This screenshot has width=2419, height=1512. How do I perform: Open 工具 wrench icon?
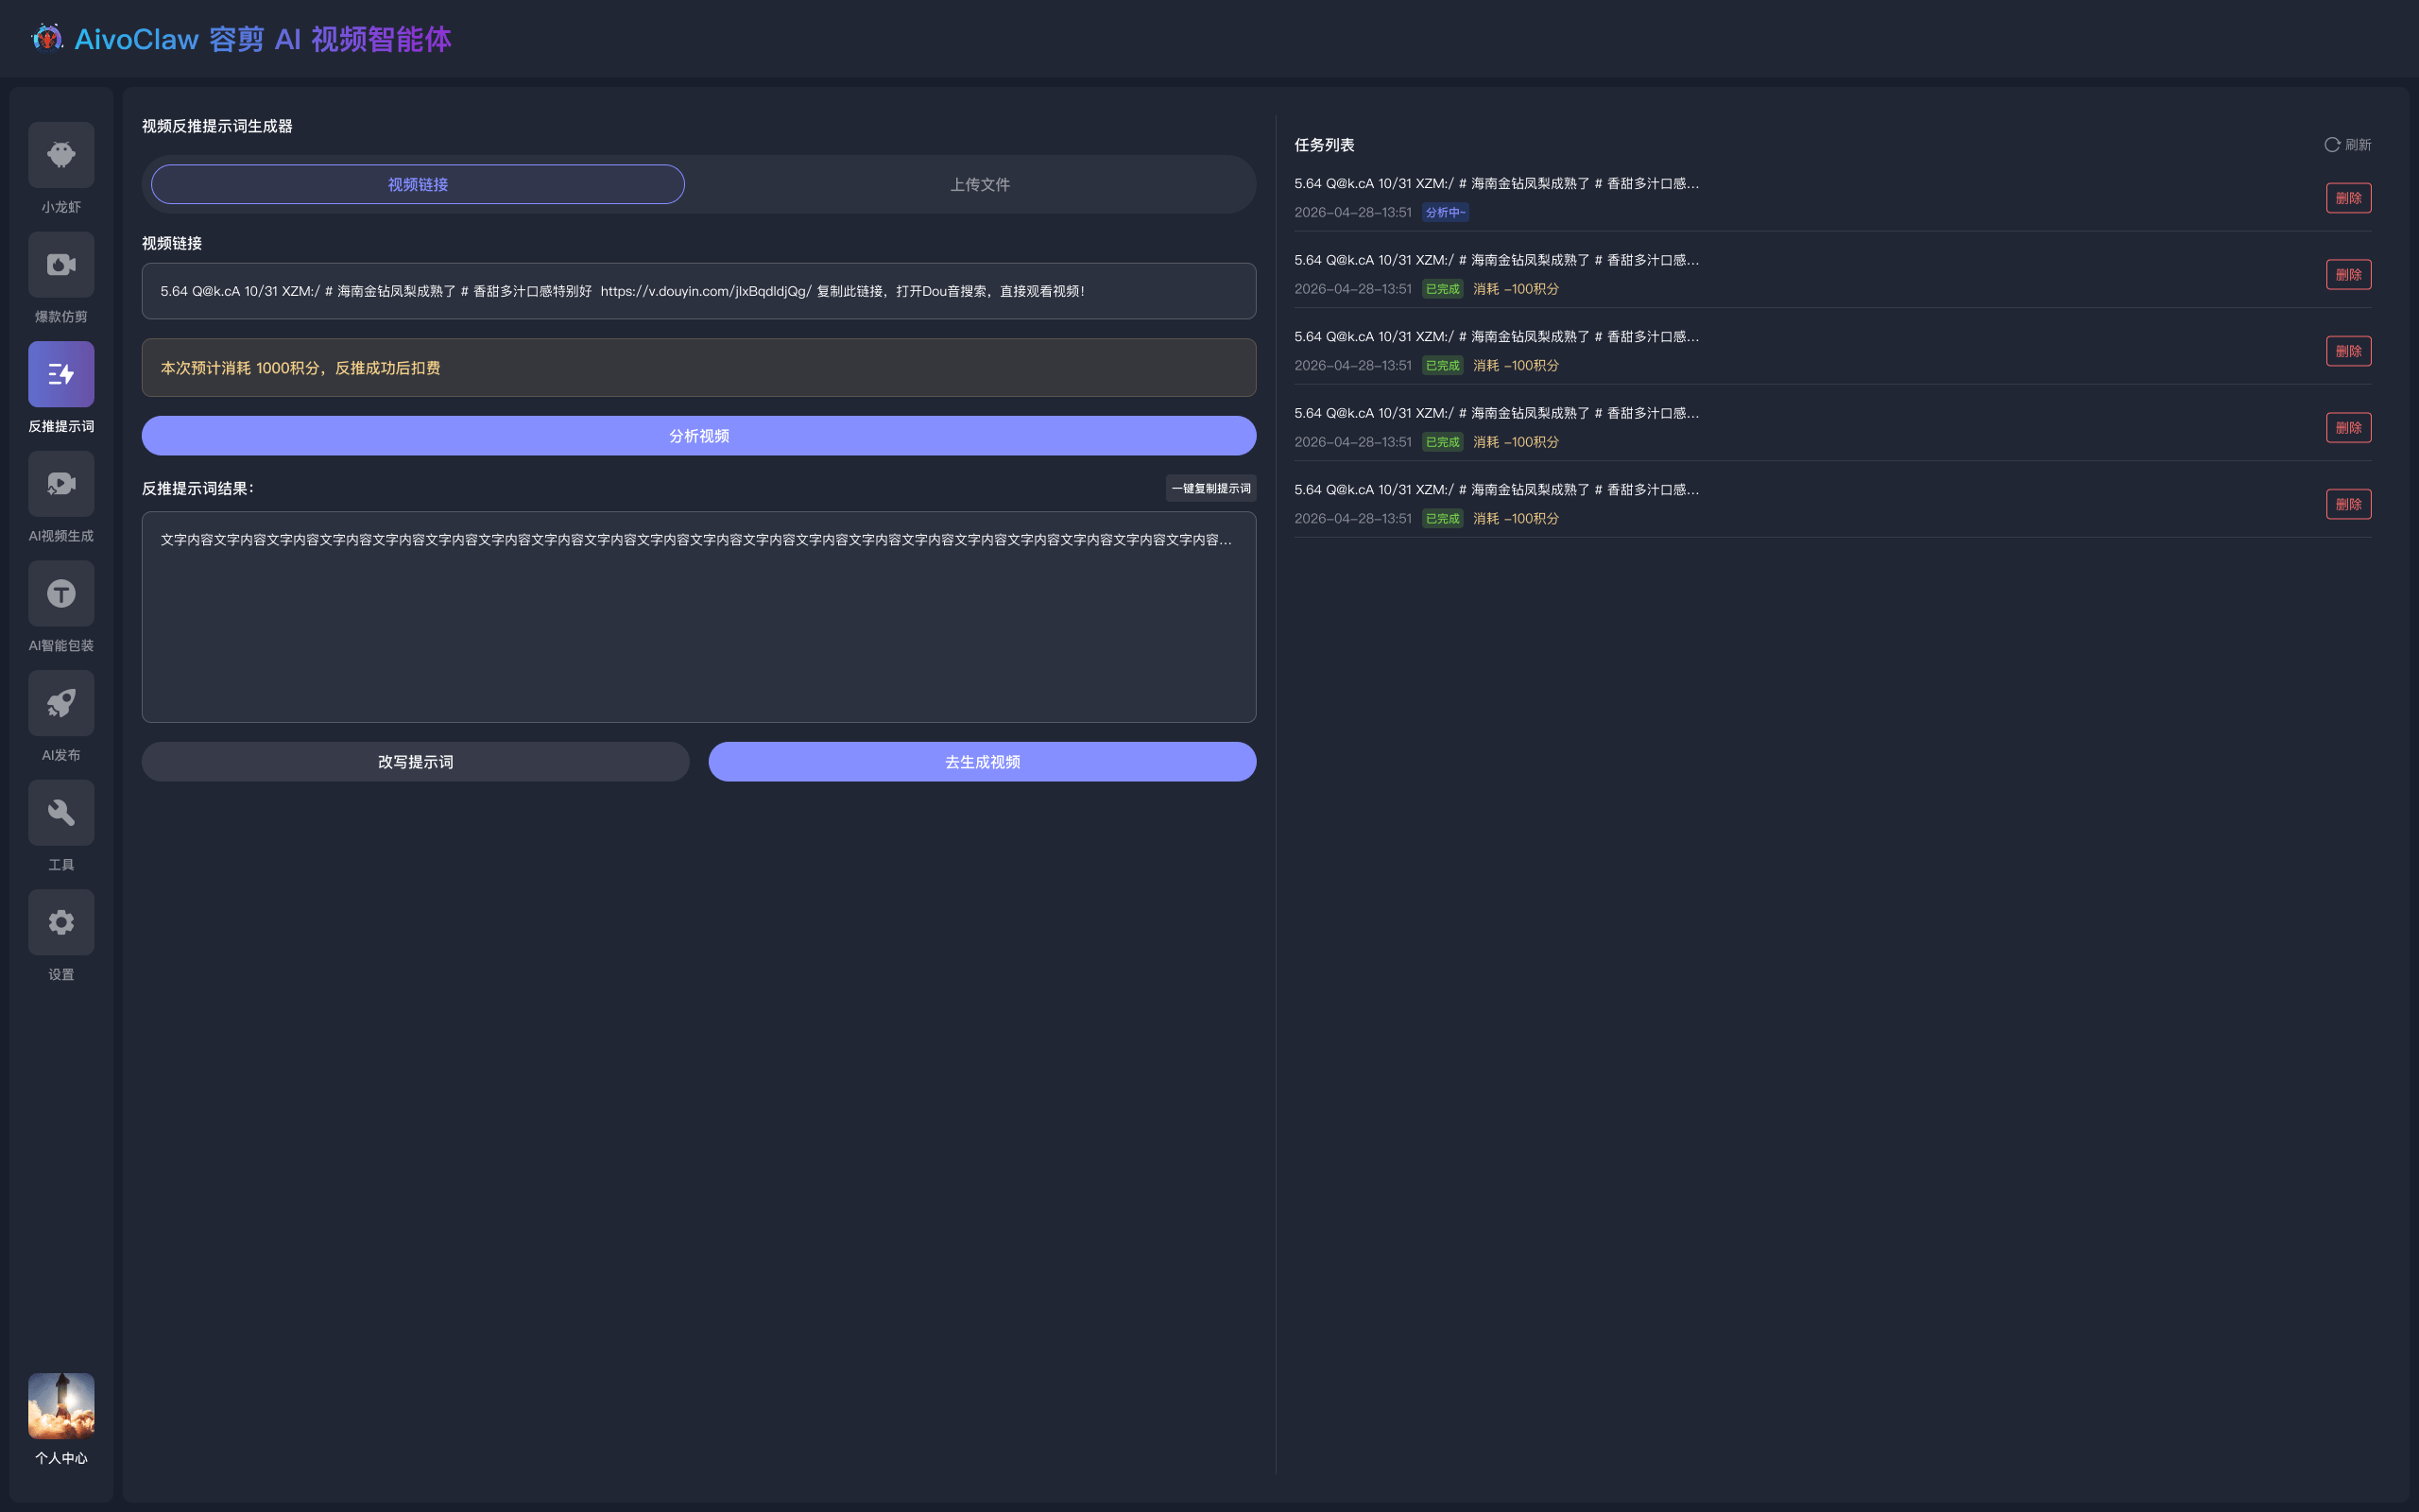pos(61,813)
